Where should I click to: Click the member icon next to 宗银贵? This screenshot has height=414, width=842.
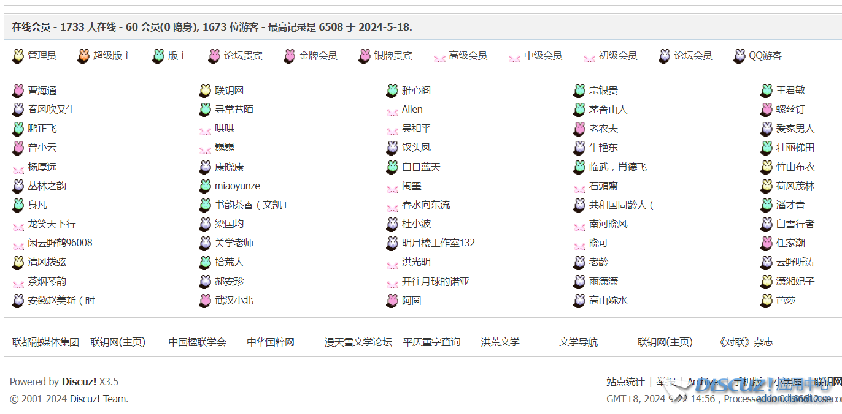tap(579, 91)
